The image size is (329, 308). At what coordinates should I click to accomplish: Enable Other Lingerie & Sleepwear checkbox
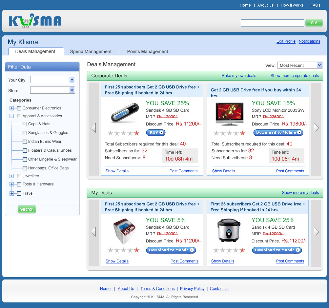25,159
